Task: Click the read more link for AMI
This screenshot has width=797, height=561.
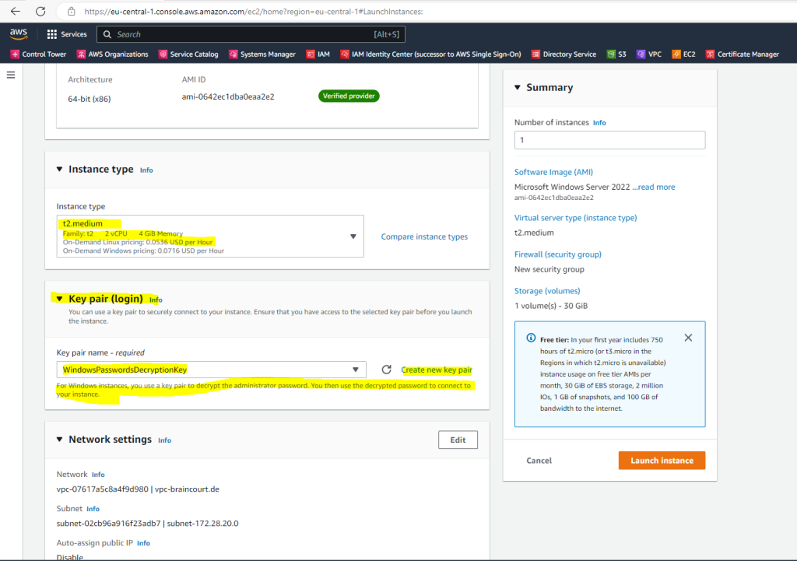Action: [x=656, y=187]
